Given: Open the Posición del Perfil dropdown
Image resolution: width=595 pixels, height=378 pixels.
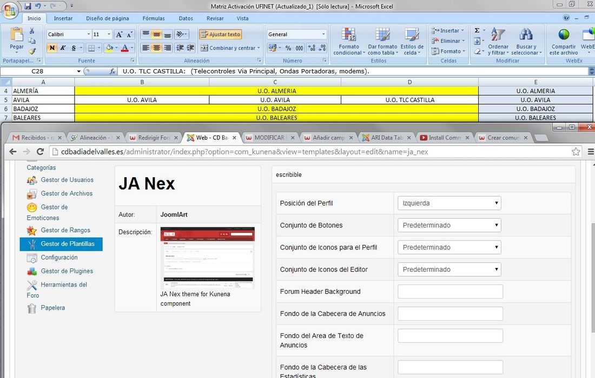Looking at the screenshot, I should [449, 203].
